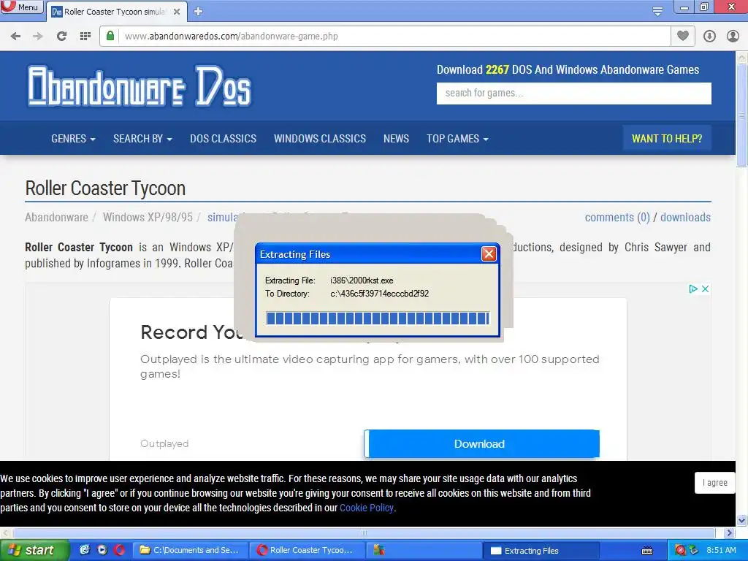748x561 pixels.
Task: Open a new tab with plus icon
Action: [199, 12]
